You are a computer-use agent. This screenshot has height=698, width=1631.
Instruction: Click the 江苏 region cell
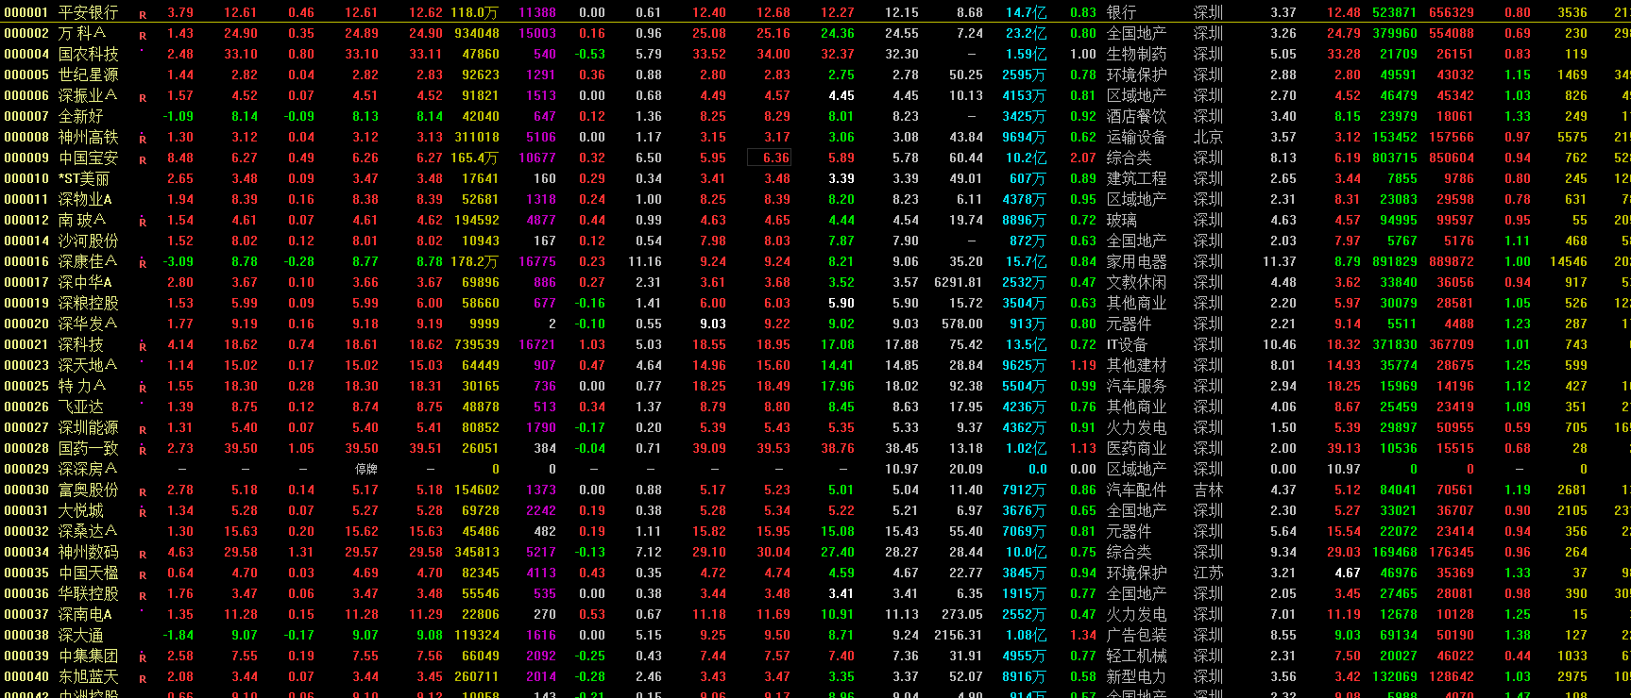(1208, 573)
